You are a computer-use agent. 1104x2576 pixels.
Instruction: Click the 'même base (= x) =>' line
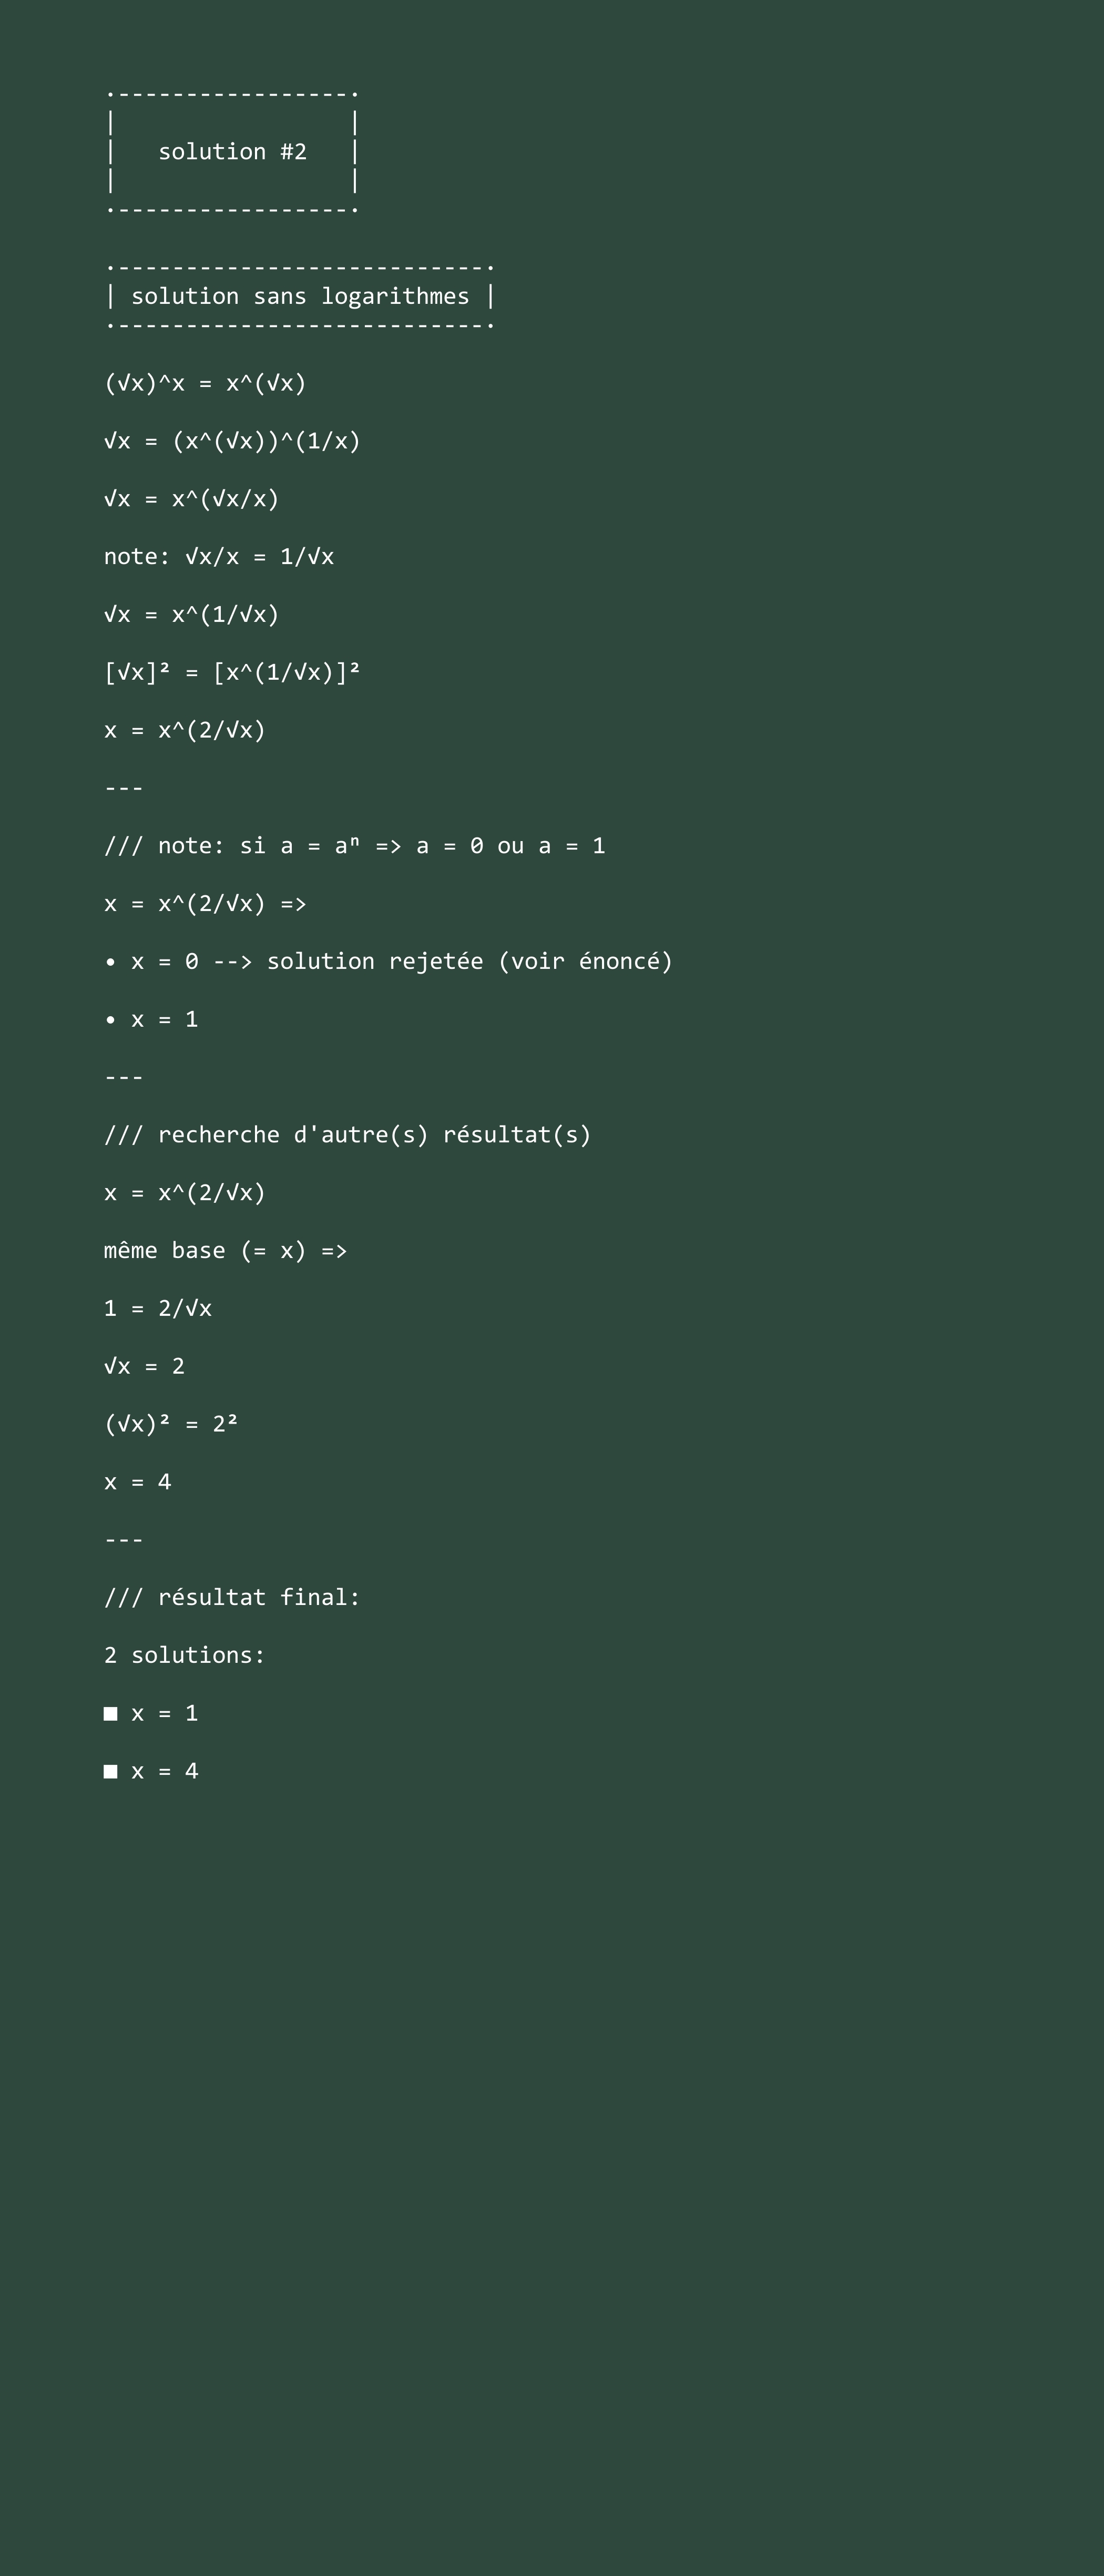pyautogui.click(x=225, y=1251)
